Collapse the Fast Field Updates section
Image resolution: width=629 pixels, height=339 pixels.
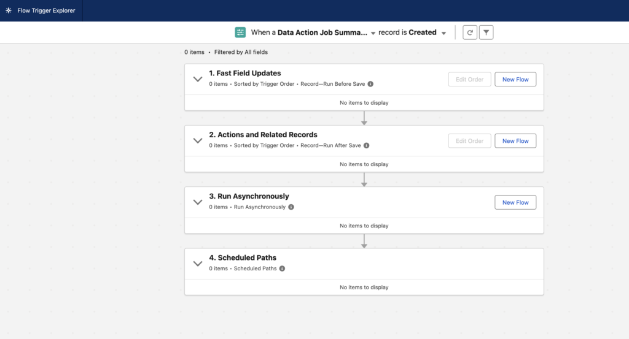tap(198, 79)
